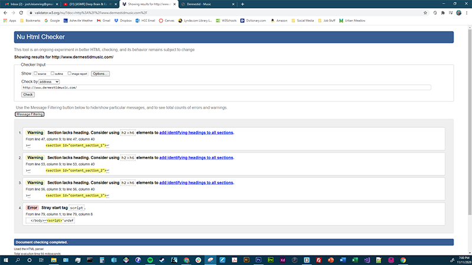Open Adobe Dreamweaver from the taskbar

(270, 260)
